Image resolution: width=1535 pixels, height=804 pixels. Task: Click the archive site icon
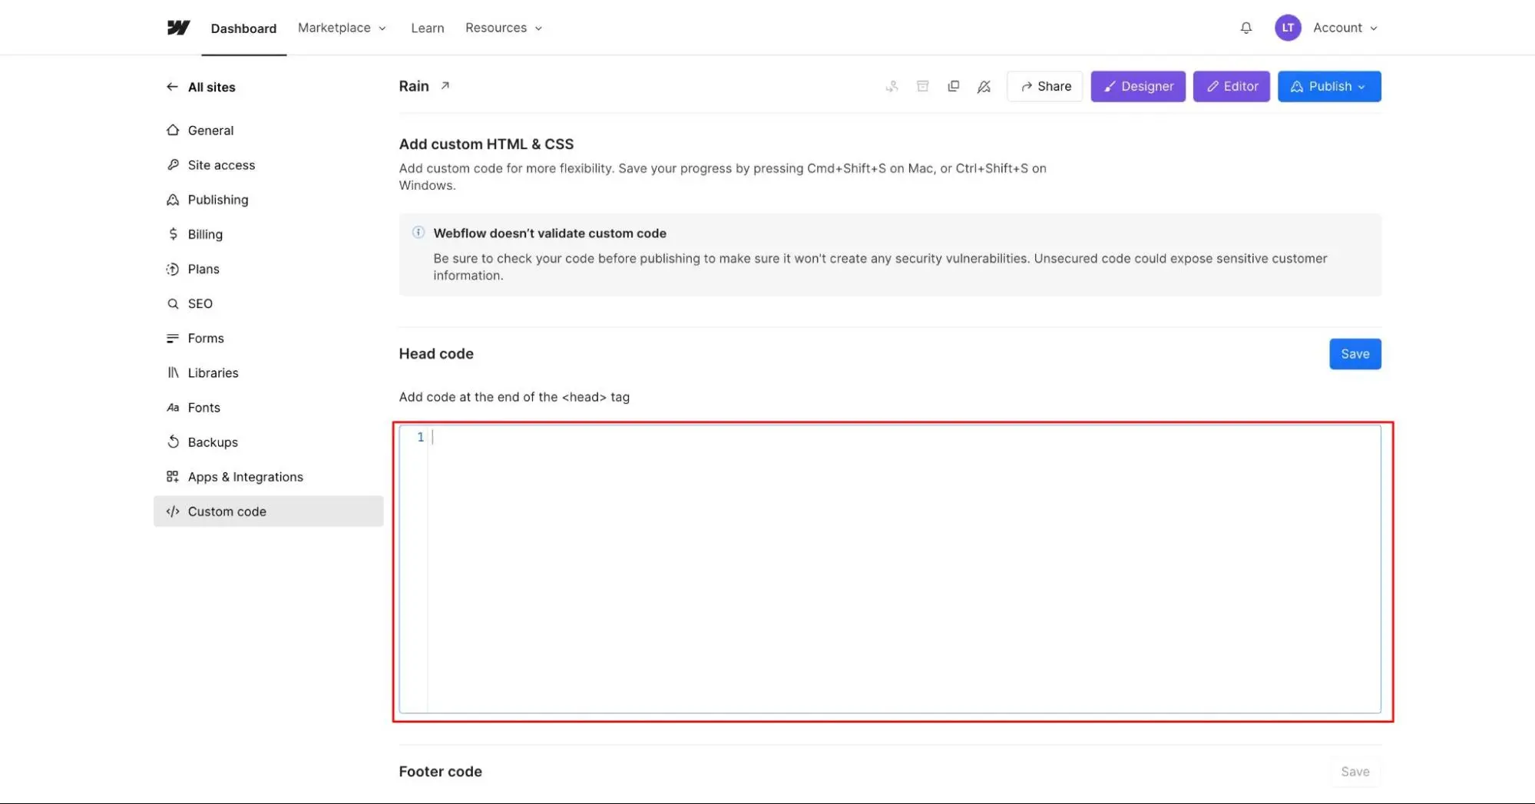tap(922, 87)
